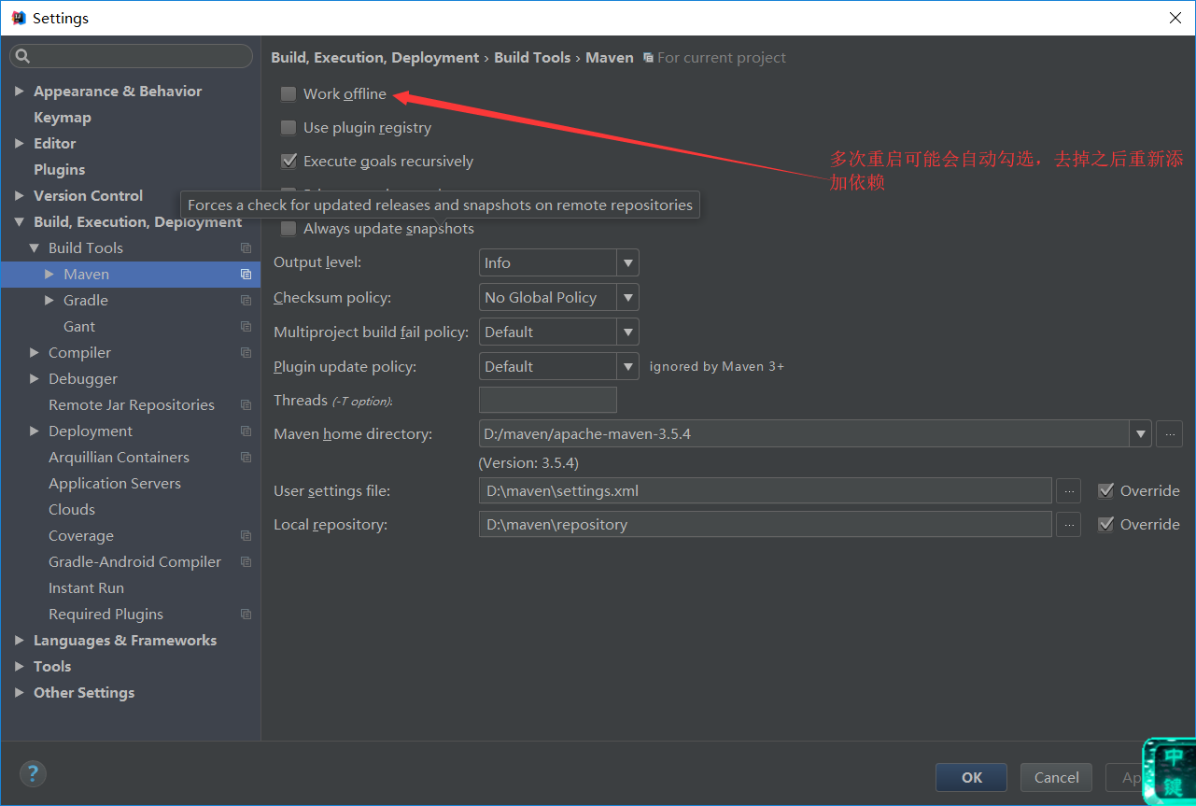
Task: Select Clouds in the settings tree
Action: click(x=72, y=510)
